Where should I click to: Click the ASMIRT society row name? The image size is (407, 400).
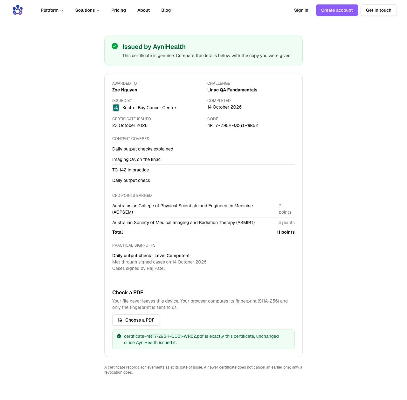tap(183, 223)
